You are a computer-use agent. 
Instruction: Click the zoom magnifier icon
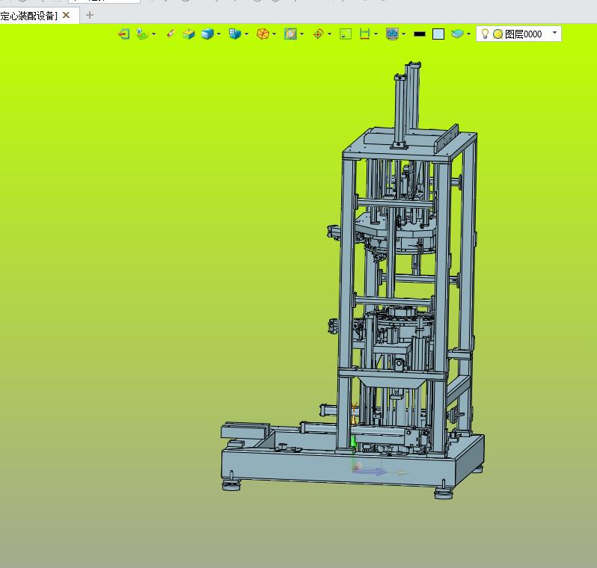click(x=290, y=34)
